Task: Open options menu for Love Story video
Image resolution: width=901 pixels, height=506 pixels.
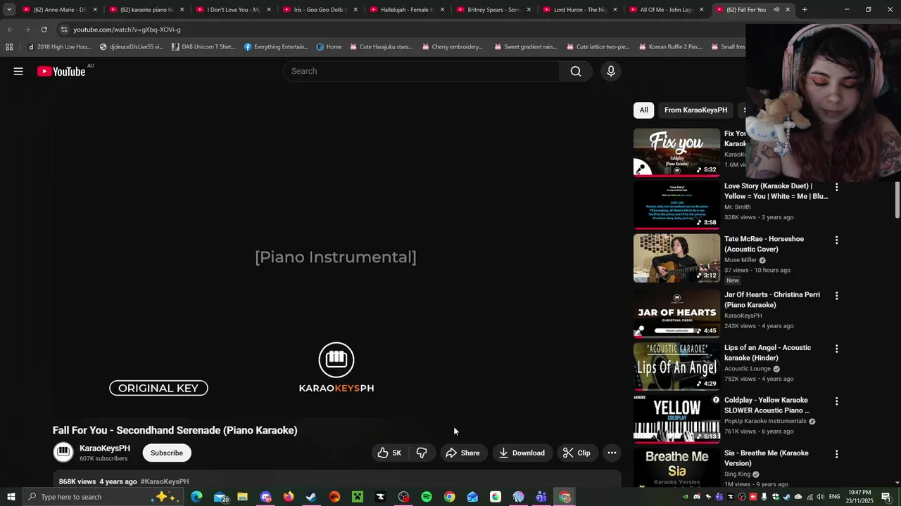Action: tap(836, 187)
